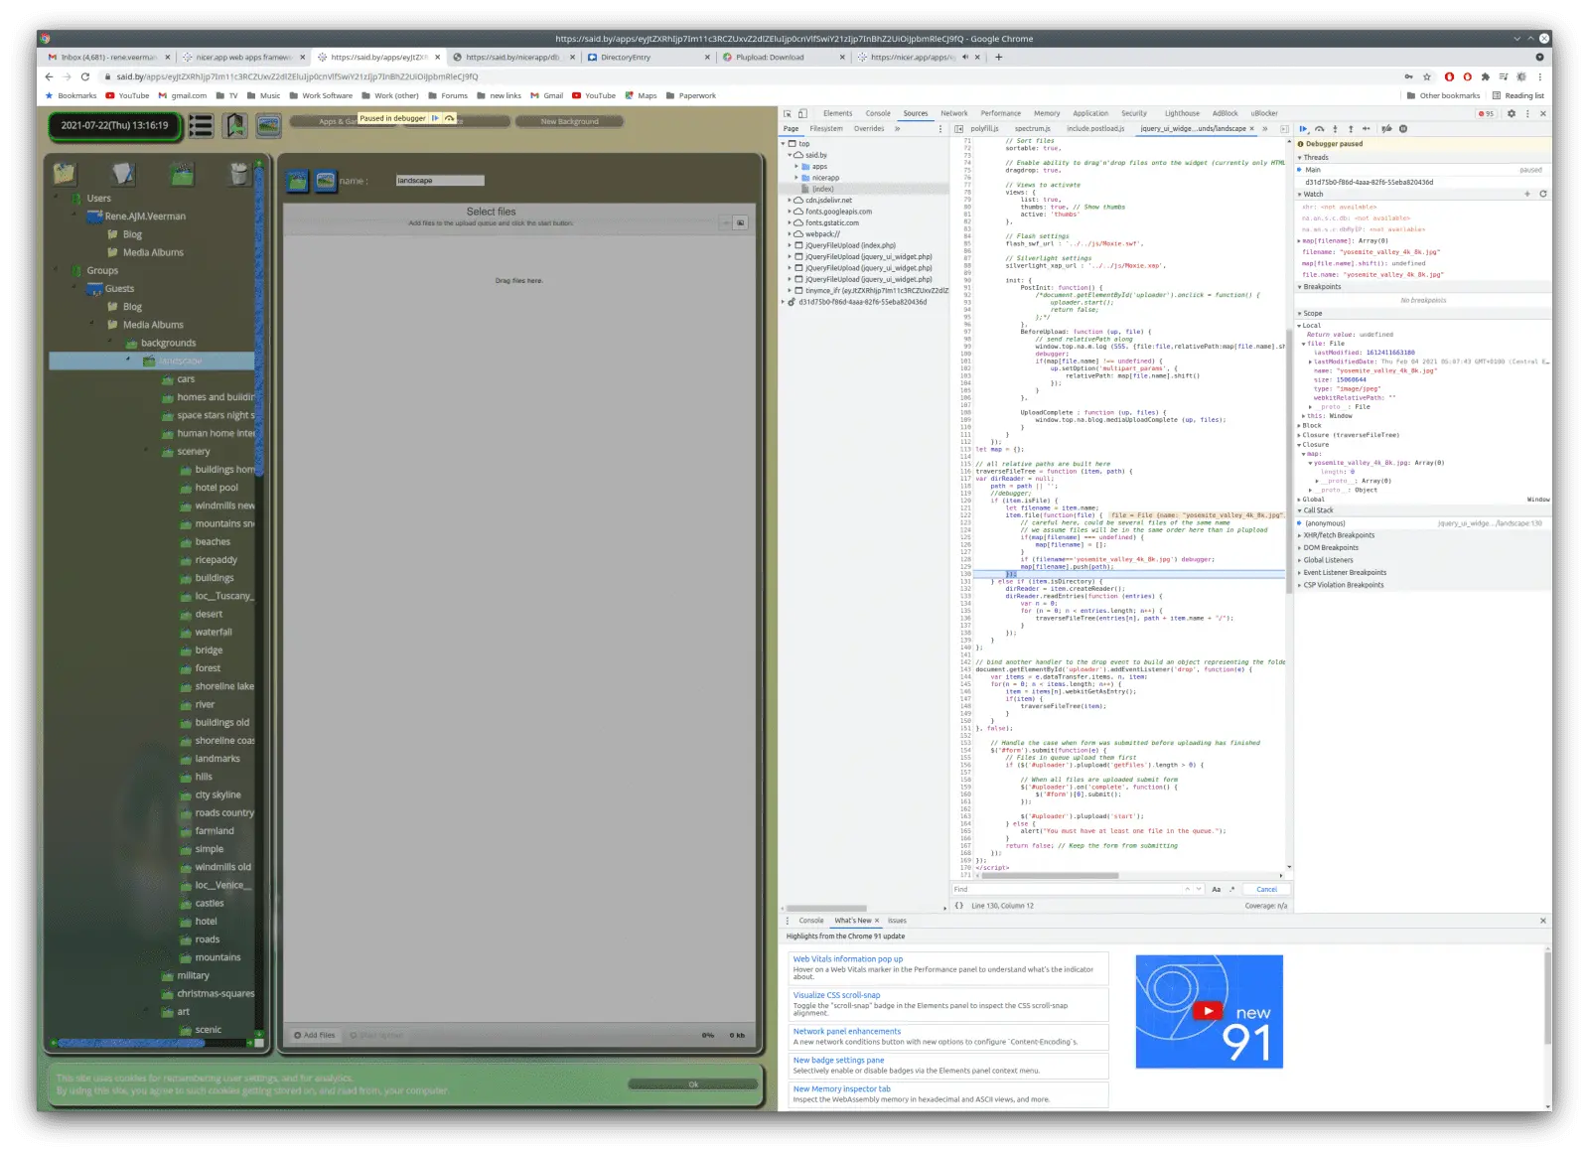Switch to the Network tab in DevTools
Screen dimensions: 1589x1155
point(953,113)
